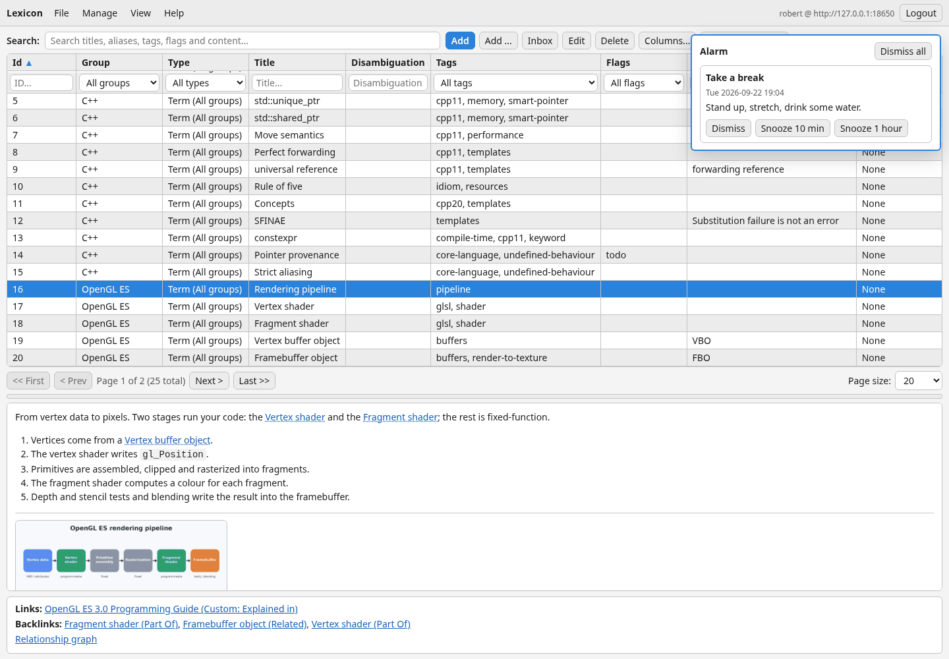Image resolution: width=949 pixels, height=659 pixels.
Task: Go to the Next page
Action: coord(209,381)
